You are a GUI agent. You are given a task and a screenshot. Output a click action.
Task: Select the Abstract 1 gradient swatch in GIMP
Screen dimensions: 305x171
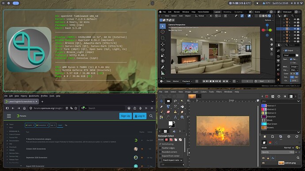point(264,106)
